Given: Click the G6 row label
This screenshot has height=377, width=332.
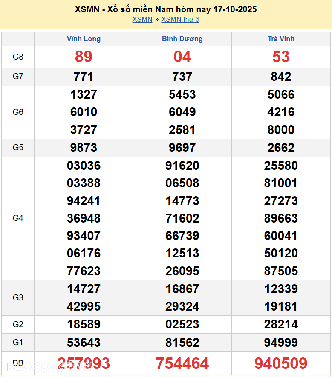Looking at the screenshot, I should 18,112.
